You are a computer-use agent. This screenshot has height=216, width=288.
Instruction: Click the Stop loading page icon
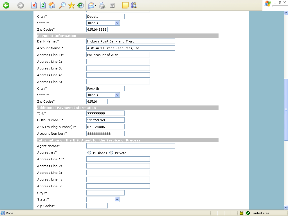pos(34,5)
